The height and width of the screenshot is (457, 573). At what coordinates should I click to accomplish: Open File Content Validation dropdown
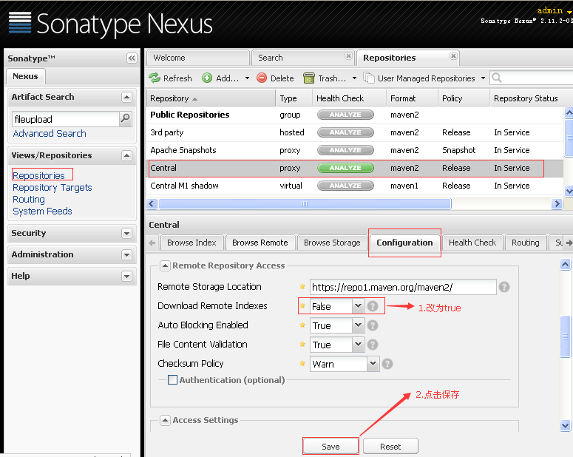[x=358, y=345]
